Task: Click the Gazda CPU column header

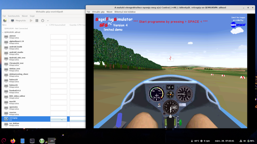Action: click(77, 25)
